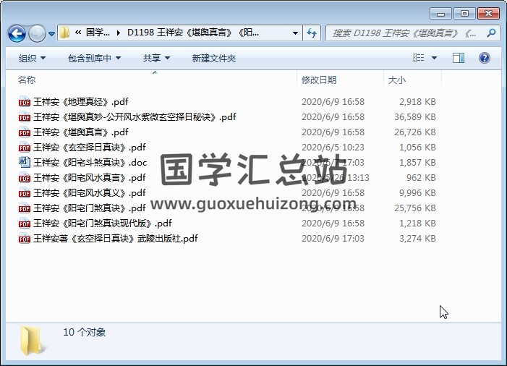Select file 堪舆真妙-公开风水紫微玄空择日秘诀.pdf
The width and height of the screenshot is (507, 366).
tap(135, 116)
